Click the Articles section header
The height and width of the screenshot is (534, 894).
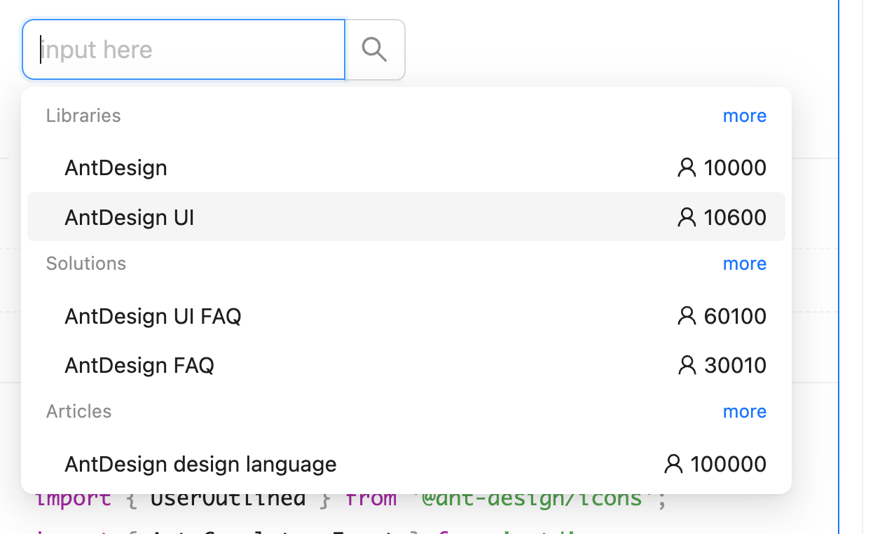[x=78, y=411]
